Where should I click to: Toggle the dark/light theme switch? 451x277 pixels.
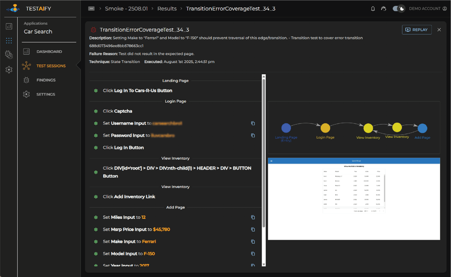[399, 9]
